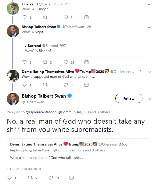
Task: Open the quoted J Barrand tweet card
Action: click(86, 48)
